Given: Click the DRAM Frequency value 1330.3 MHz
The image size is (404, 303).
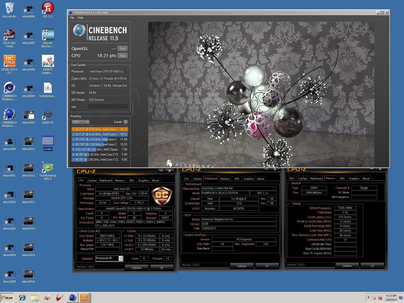Looking at the screenshot, I should [345, 208].
